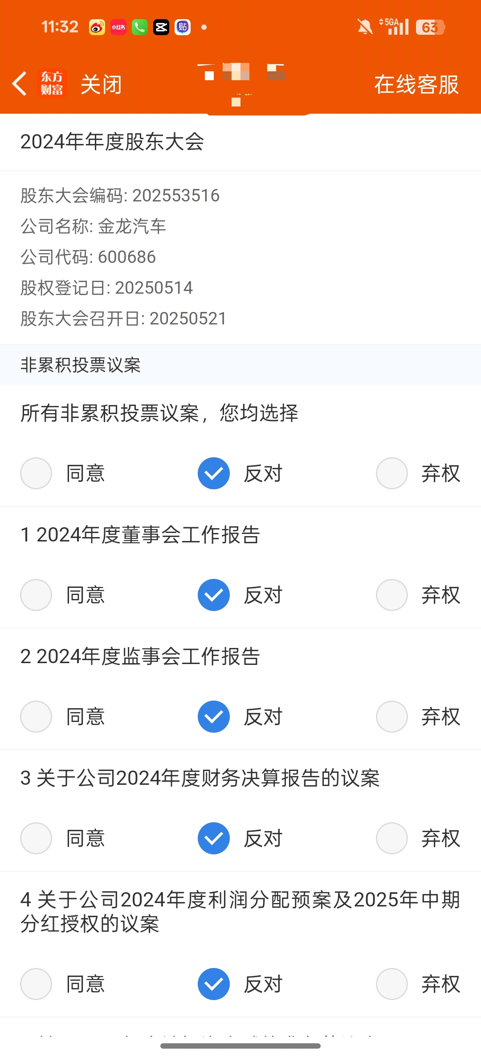Tap the back arrow icon
The image size is (481, 1058).
click(x=19, y=84)
